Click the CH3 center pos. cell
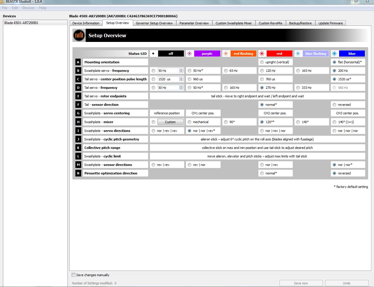 point(348,113)
